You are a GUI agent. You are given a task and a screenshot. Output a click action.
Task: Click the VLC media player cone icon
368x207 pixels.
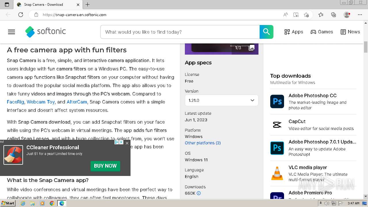[277, 173]
